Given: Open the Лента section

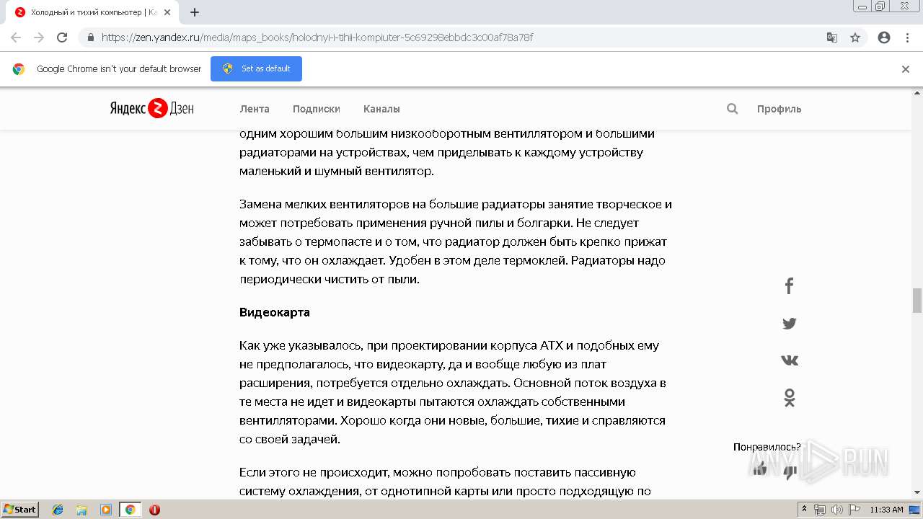Looking at the screenshot, I should [x=255, y=109].
